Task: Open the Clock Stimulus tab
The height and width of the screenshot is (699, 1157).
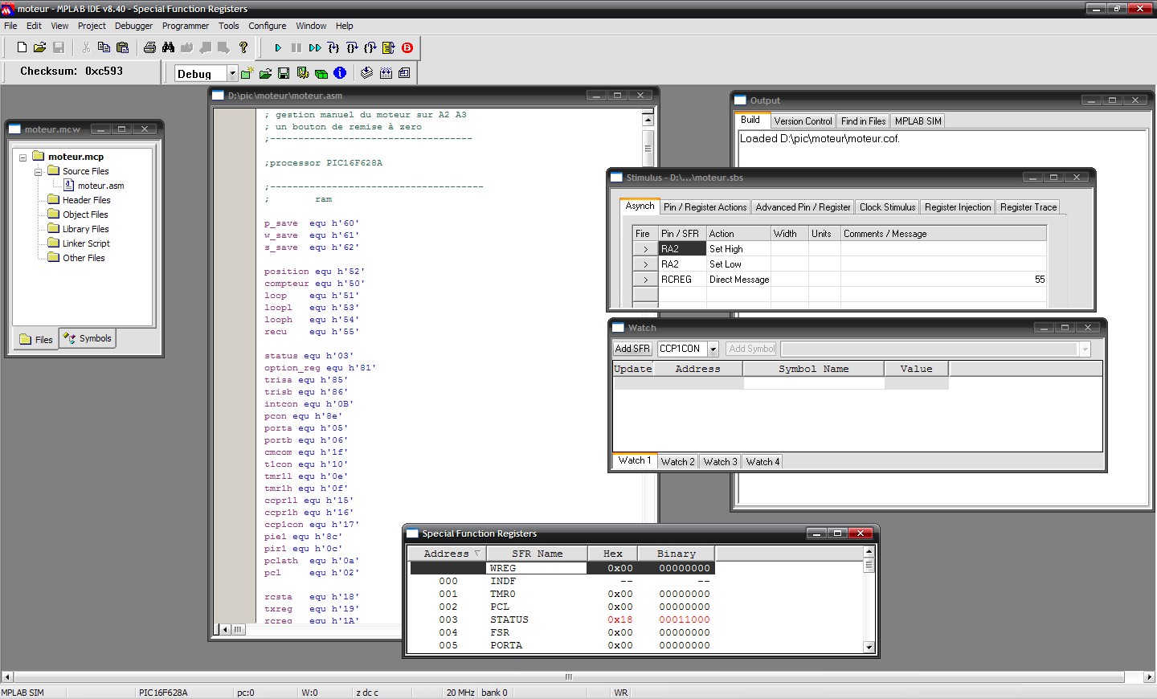Action: coord(887,207)
